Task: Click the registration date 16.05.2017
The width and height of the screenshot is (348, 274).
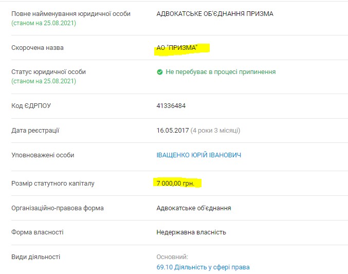Action: 172,131
